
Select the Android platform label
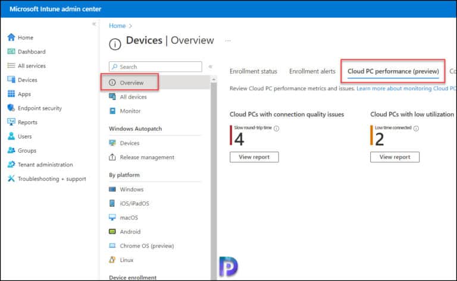pyautogui.click(x=130, y=232)
